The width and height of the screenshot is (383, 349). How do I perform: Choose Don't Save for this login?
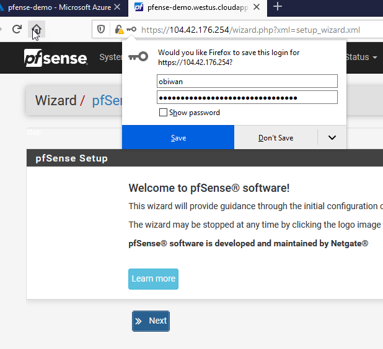coord(276,137)
